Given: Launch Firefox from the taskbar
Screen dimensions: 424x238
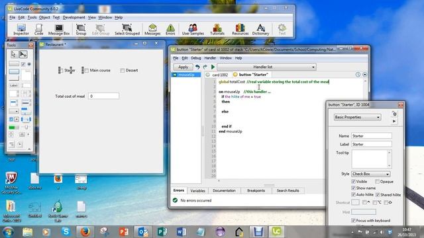Looking at the screenshot, I should (x=85, y=232).
